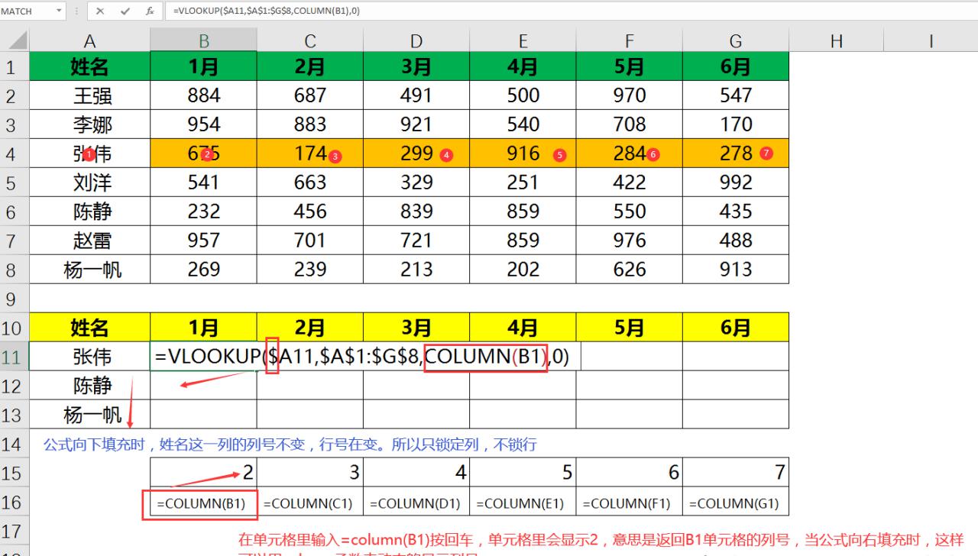The width and height of the screenshot is (978, 556).
Task: Click green header cell 6月 in row 1
Action: (x=736, y=66)
